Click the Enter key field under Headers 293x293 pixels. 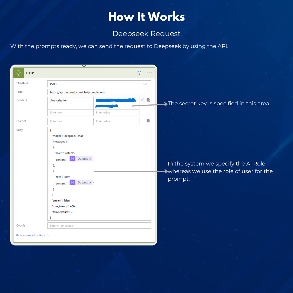(70, 112)
